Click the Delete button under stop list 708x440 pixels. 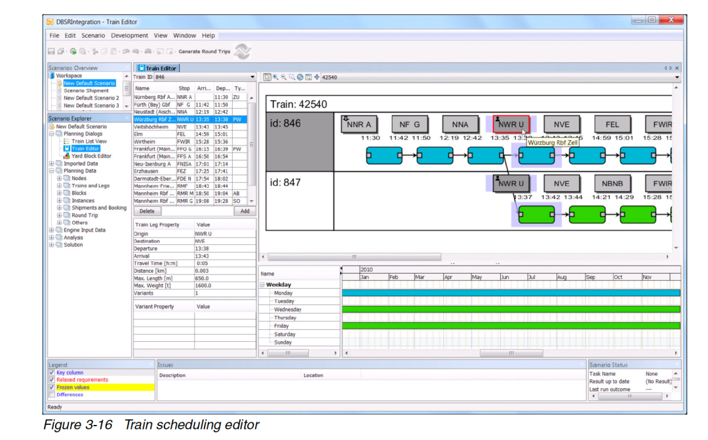(147, 211)
